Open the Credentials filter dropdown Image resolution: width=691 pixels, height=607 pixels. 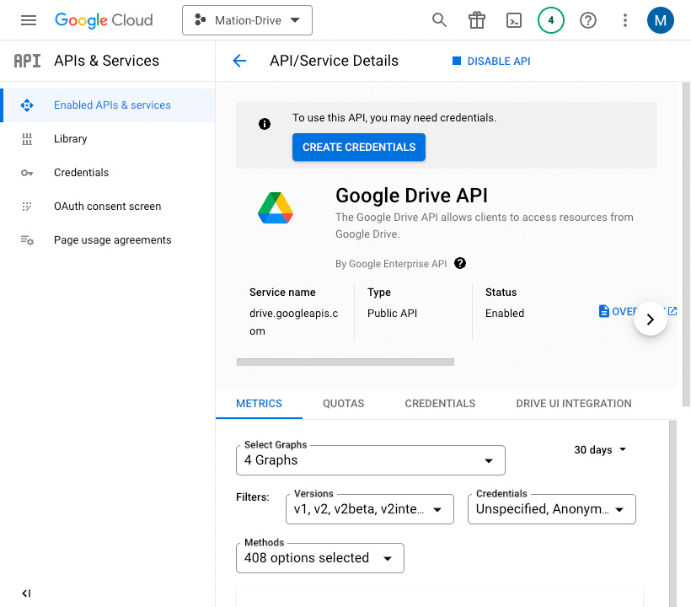coord(552,509)
